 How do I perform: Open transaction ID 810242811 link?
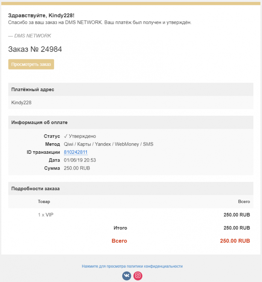coord(76,152)
